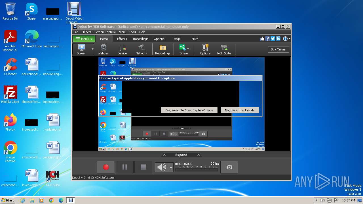Select the Screen capture source
Viewport: 363px width, 204px height.
pos(82,49)
